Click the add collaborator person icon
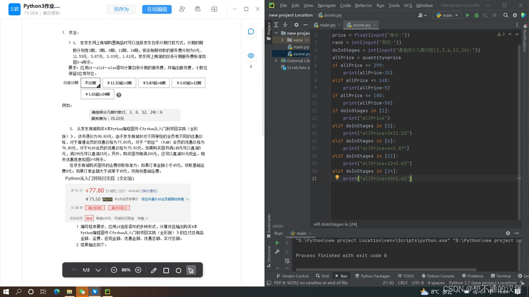 coord(182,9)
